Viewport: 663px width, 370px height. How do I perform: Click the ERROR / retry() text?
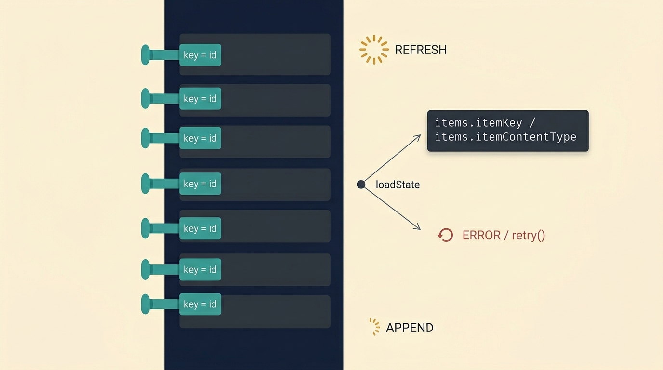coord(504,235)
